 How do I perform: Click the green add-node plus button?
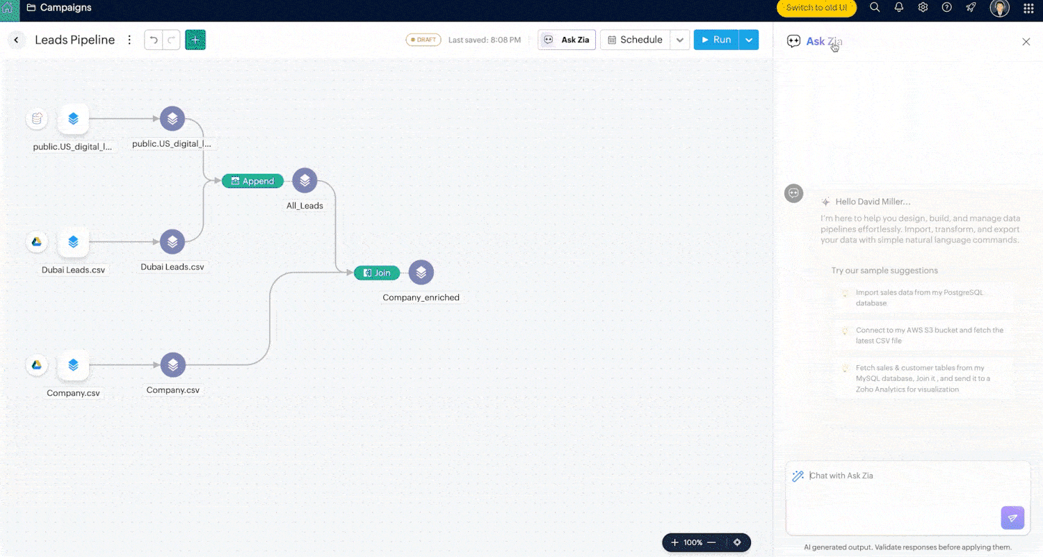tap(195, 40)
